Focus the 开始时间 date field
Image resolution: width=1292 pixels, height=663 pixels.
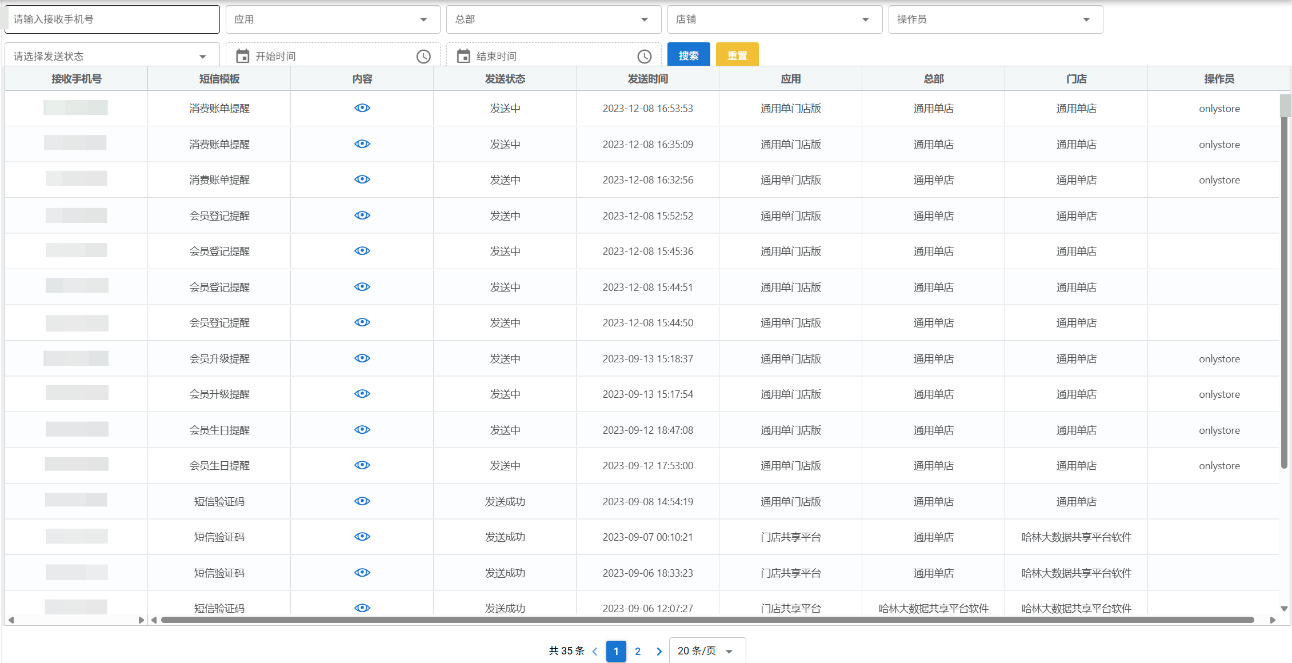(333, 56)
